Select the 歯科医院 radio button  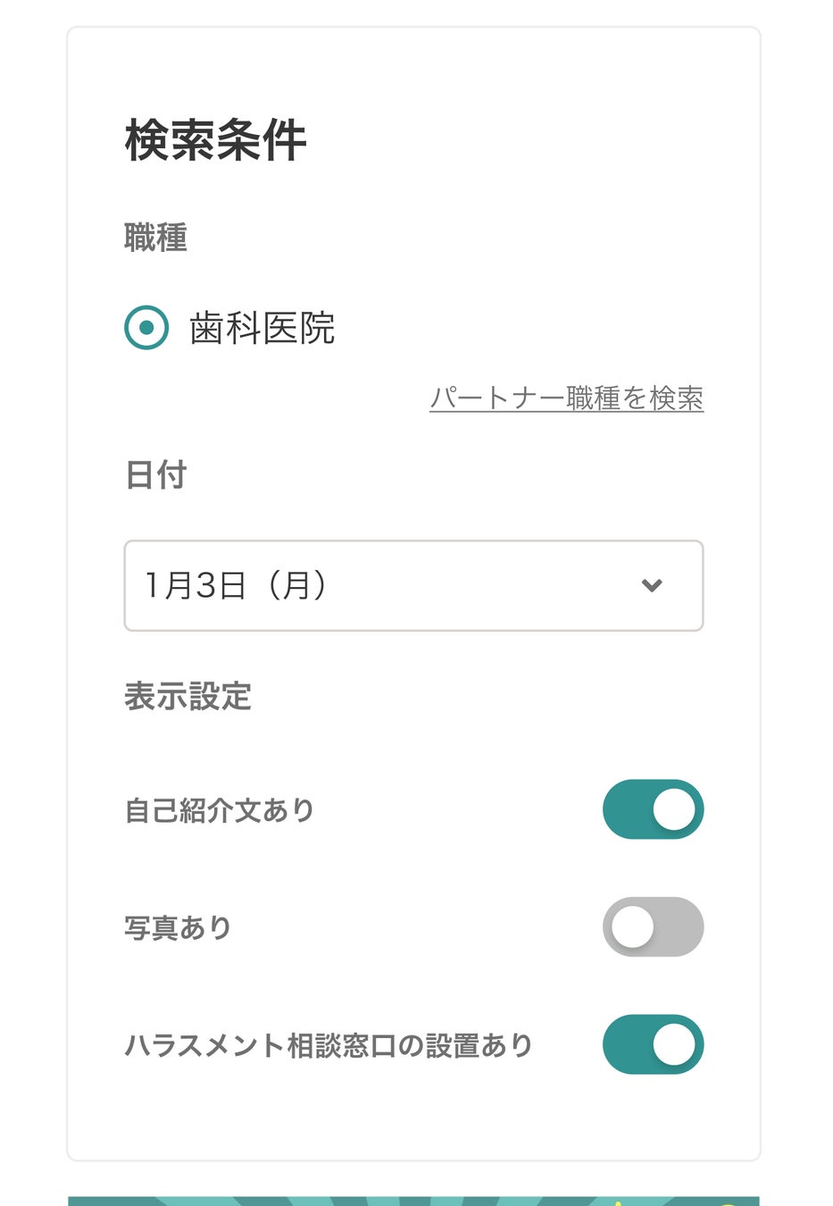pyautogui.click(x=146, y=328)
